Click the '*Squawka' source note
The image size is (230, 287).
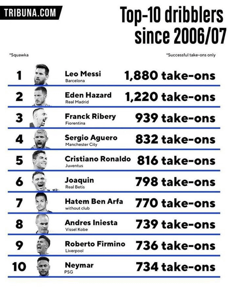[19, 55]
